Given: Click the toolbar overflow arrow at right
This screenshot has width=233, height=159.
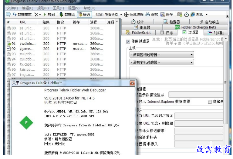Looking at the screenshot, I should [227, 16].
